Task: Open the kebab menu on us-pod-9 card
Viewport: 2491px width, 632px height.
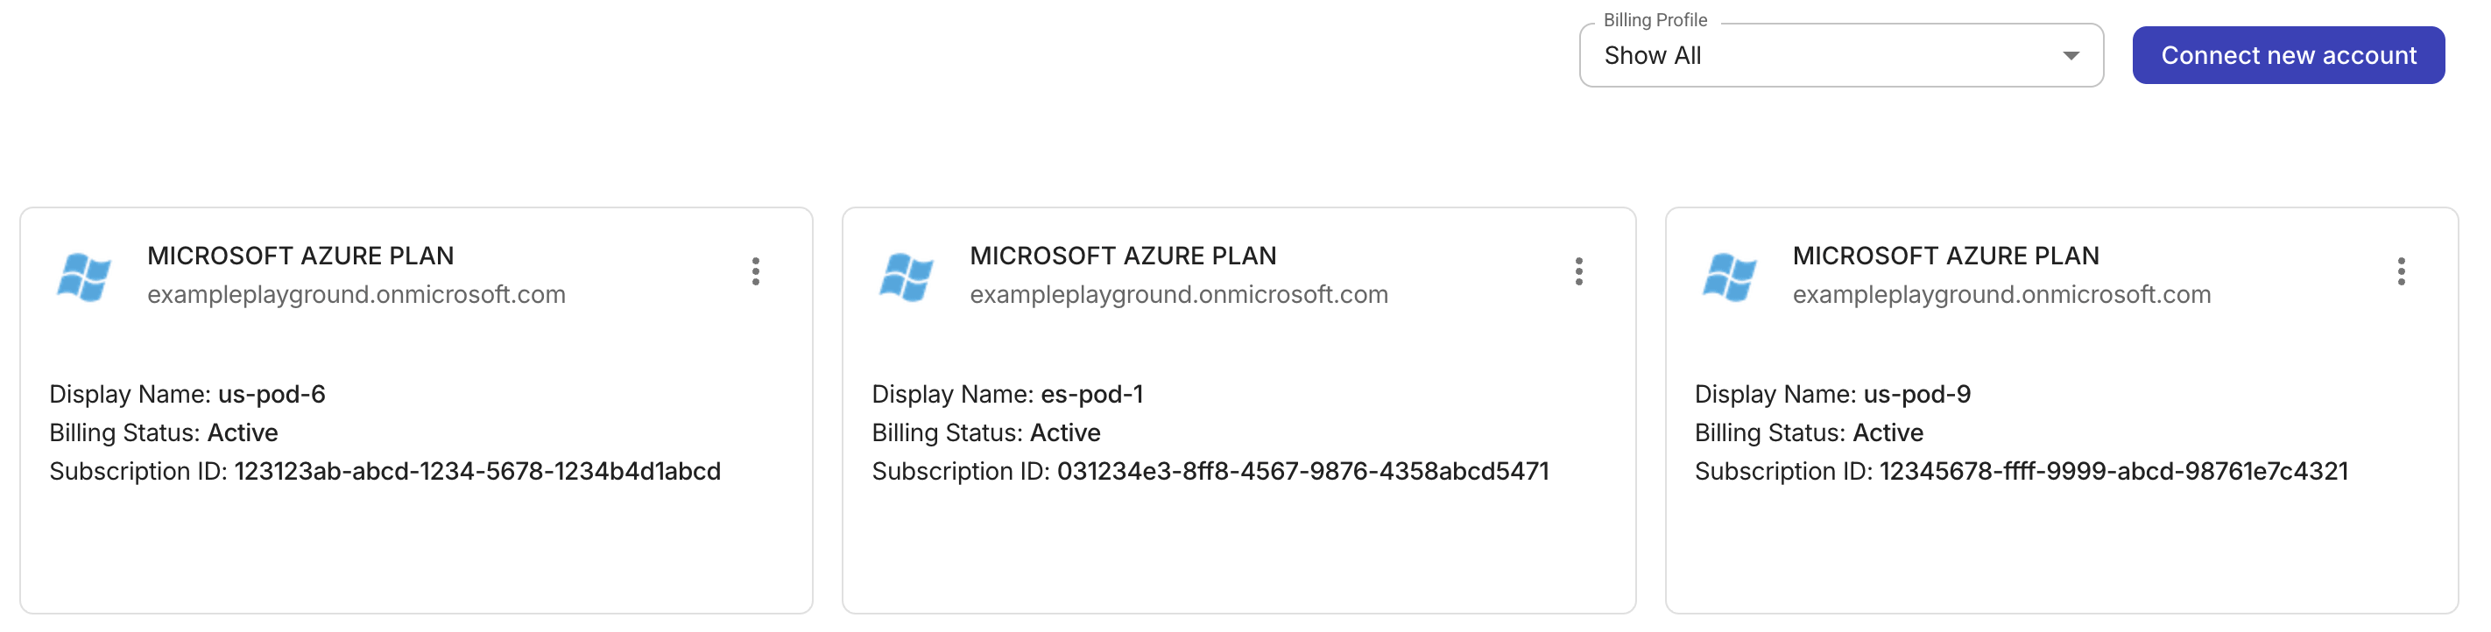Action: [2401, 272]
